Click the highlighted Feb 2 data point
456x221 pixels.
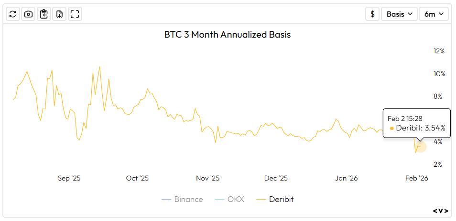pyautogui.click(x=421, y=147)
